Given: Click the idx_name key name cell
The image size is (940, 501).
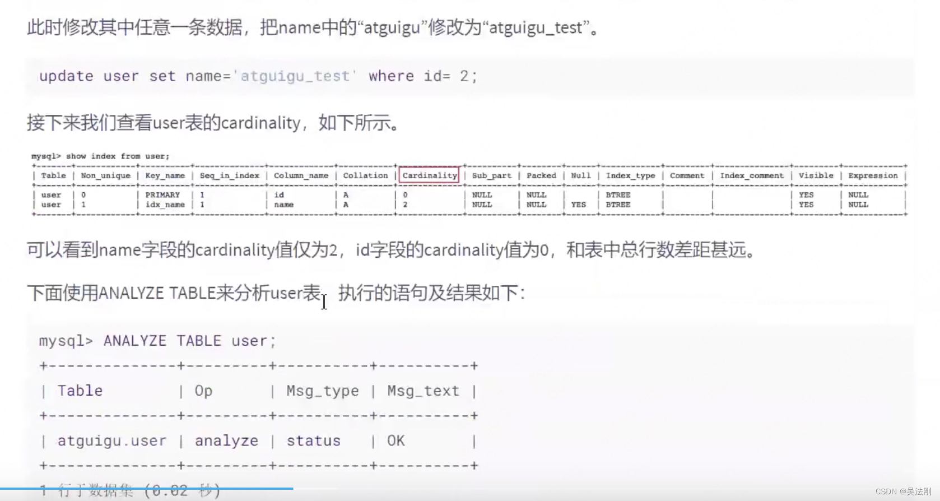Looking at the screenshot, I should pyautogui.click(x=165, y=205).
